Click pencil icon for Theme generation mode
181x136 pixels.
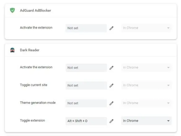pyautogui.click(x=111, y=103)
